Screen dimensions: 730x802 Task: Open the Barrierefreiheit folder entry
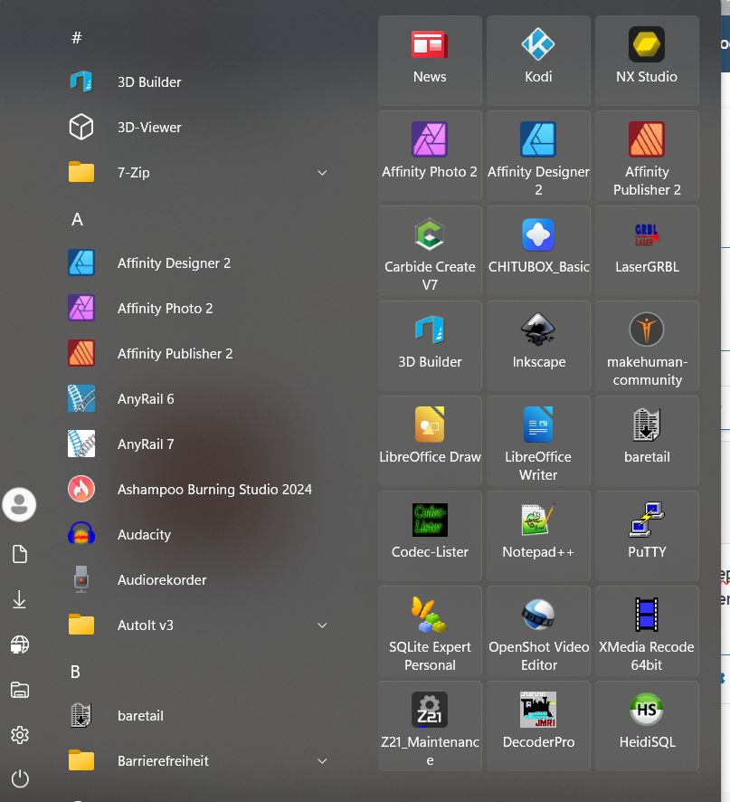tap(199, 760)
